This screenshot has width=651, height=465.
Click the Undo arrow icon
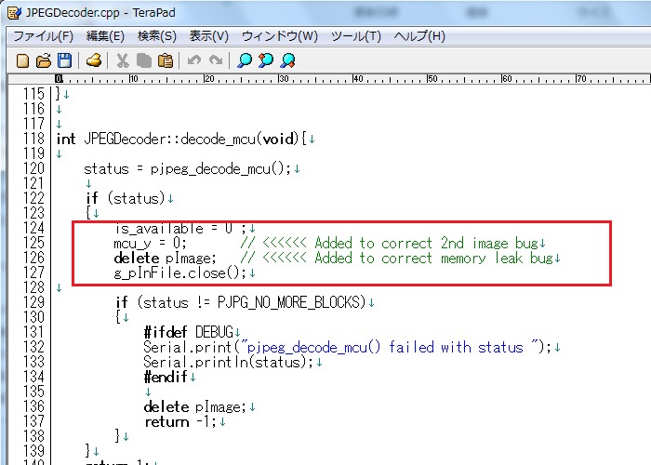(193, 60)
